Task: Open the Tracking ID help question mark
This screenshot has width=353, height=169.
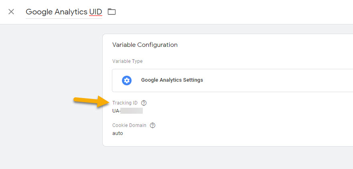Action: point(144,103)
